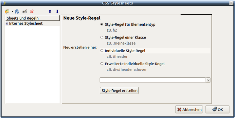
Task: Select Style-Regel für Elemententyp radio button
Action: click(102, 24)
